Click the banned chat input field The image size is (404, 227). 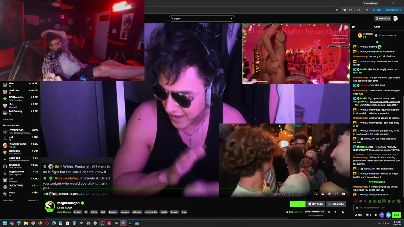(x=377, y=207)
